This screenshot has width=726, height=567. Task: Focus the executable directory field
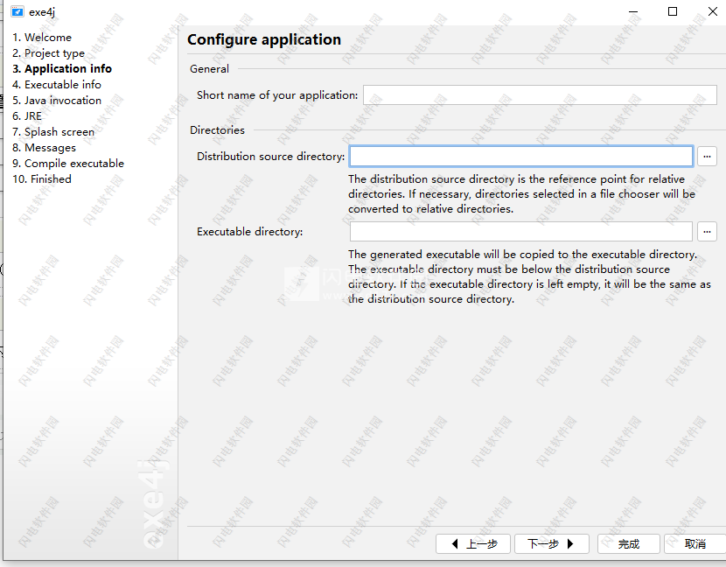(521, 232)
